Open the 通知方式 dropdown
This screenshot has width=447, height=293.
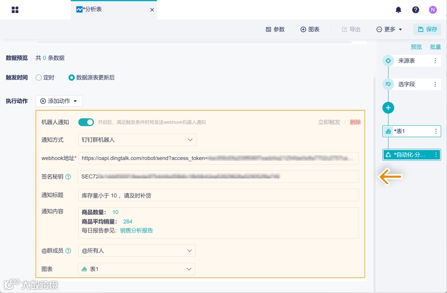click(137, 140)
